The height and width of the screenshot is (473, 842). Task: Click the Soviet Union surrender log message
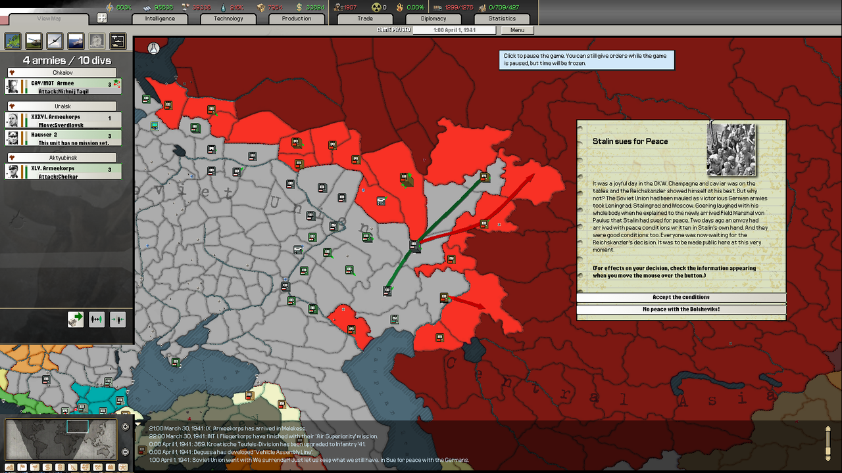click(x=309, y=460)
